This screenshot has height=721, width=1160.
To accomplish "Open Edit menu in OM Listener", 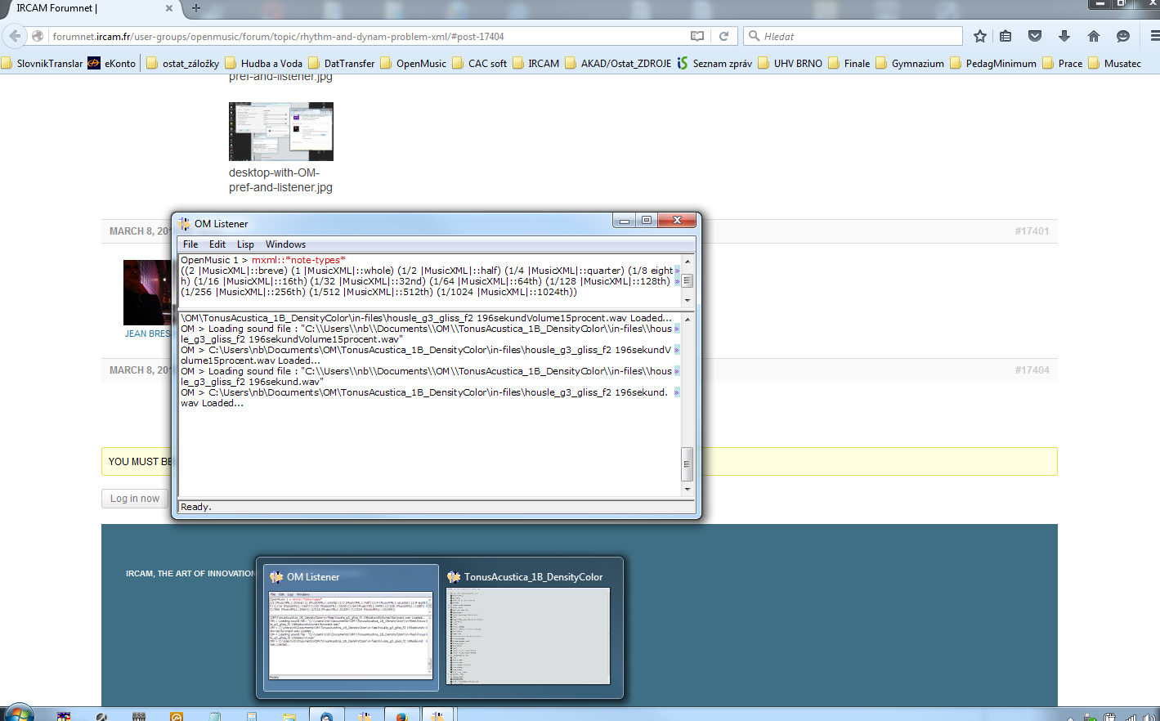I will [217, 244].
